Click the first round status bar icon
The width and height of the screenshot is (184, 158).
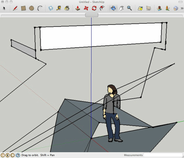[3, 155]
